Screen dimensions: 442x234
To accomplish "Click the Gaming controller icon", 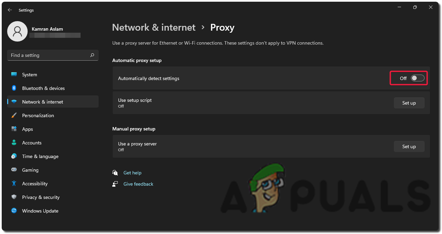I will (x=14, y=170).
